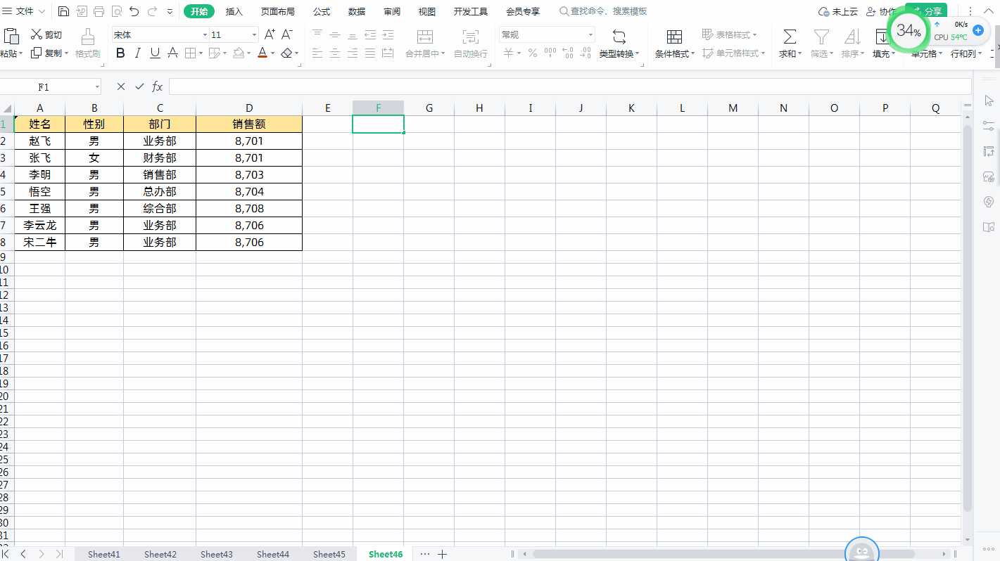Select the Sheet43 worksheet tab

pos(217,554)
